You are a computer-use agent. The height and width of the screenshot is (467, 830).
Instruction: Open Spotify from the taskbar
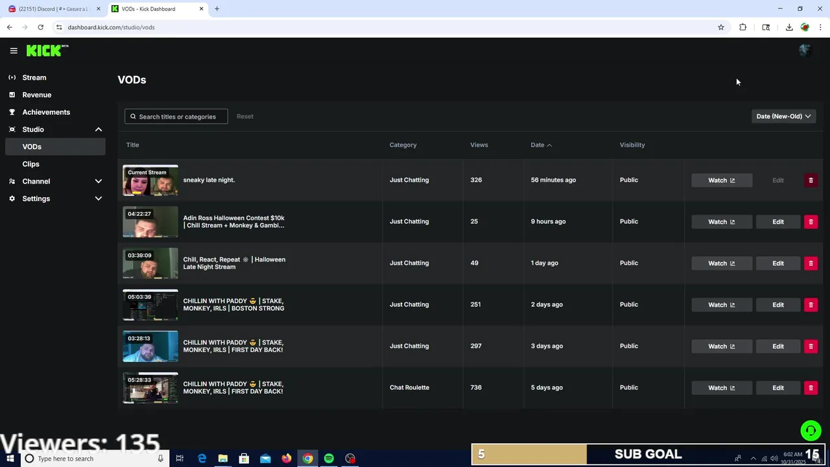pos(329,459)
